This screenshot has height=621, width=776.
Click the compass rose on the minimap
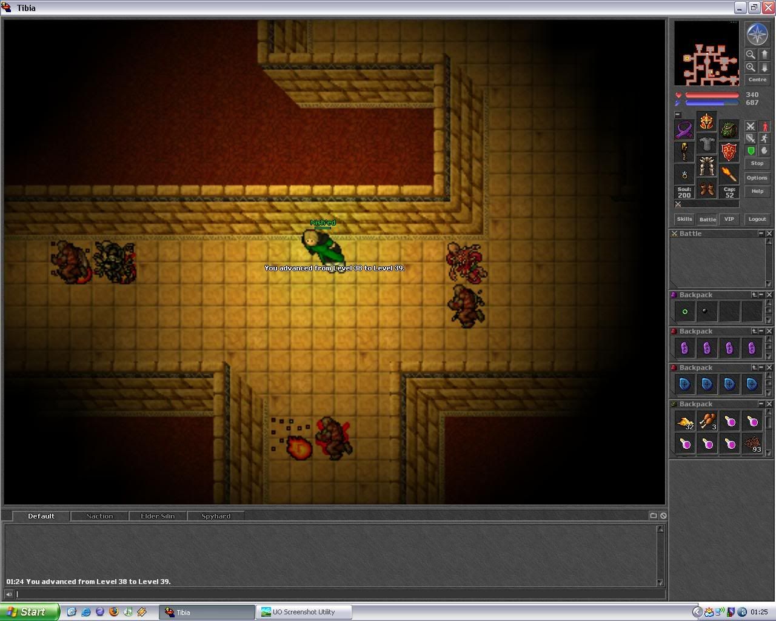(x=757, y=34)
